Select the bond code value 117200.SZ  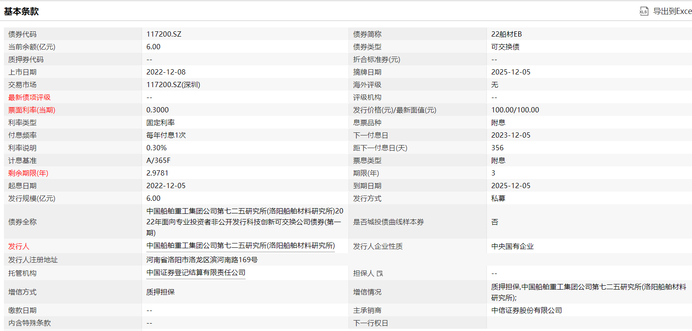click(164, 34)
